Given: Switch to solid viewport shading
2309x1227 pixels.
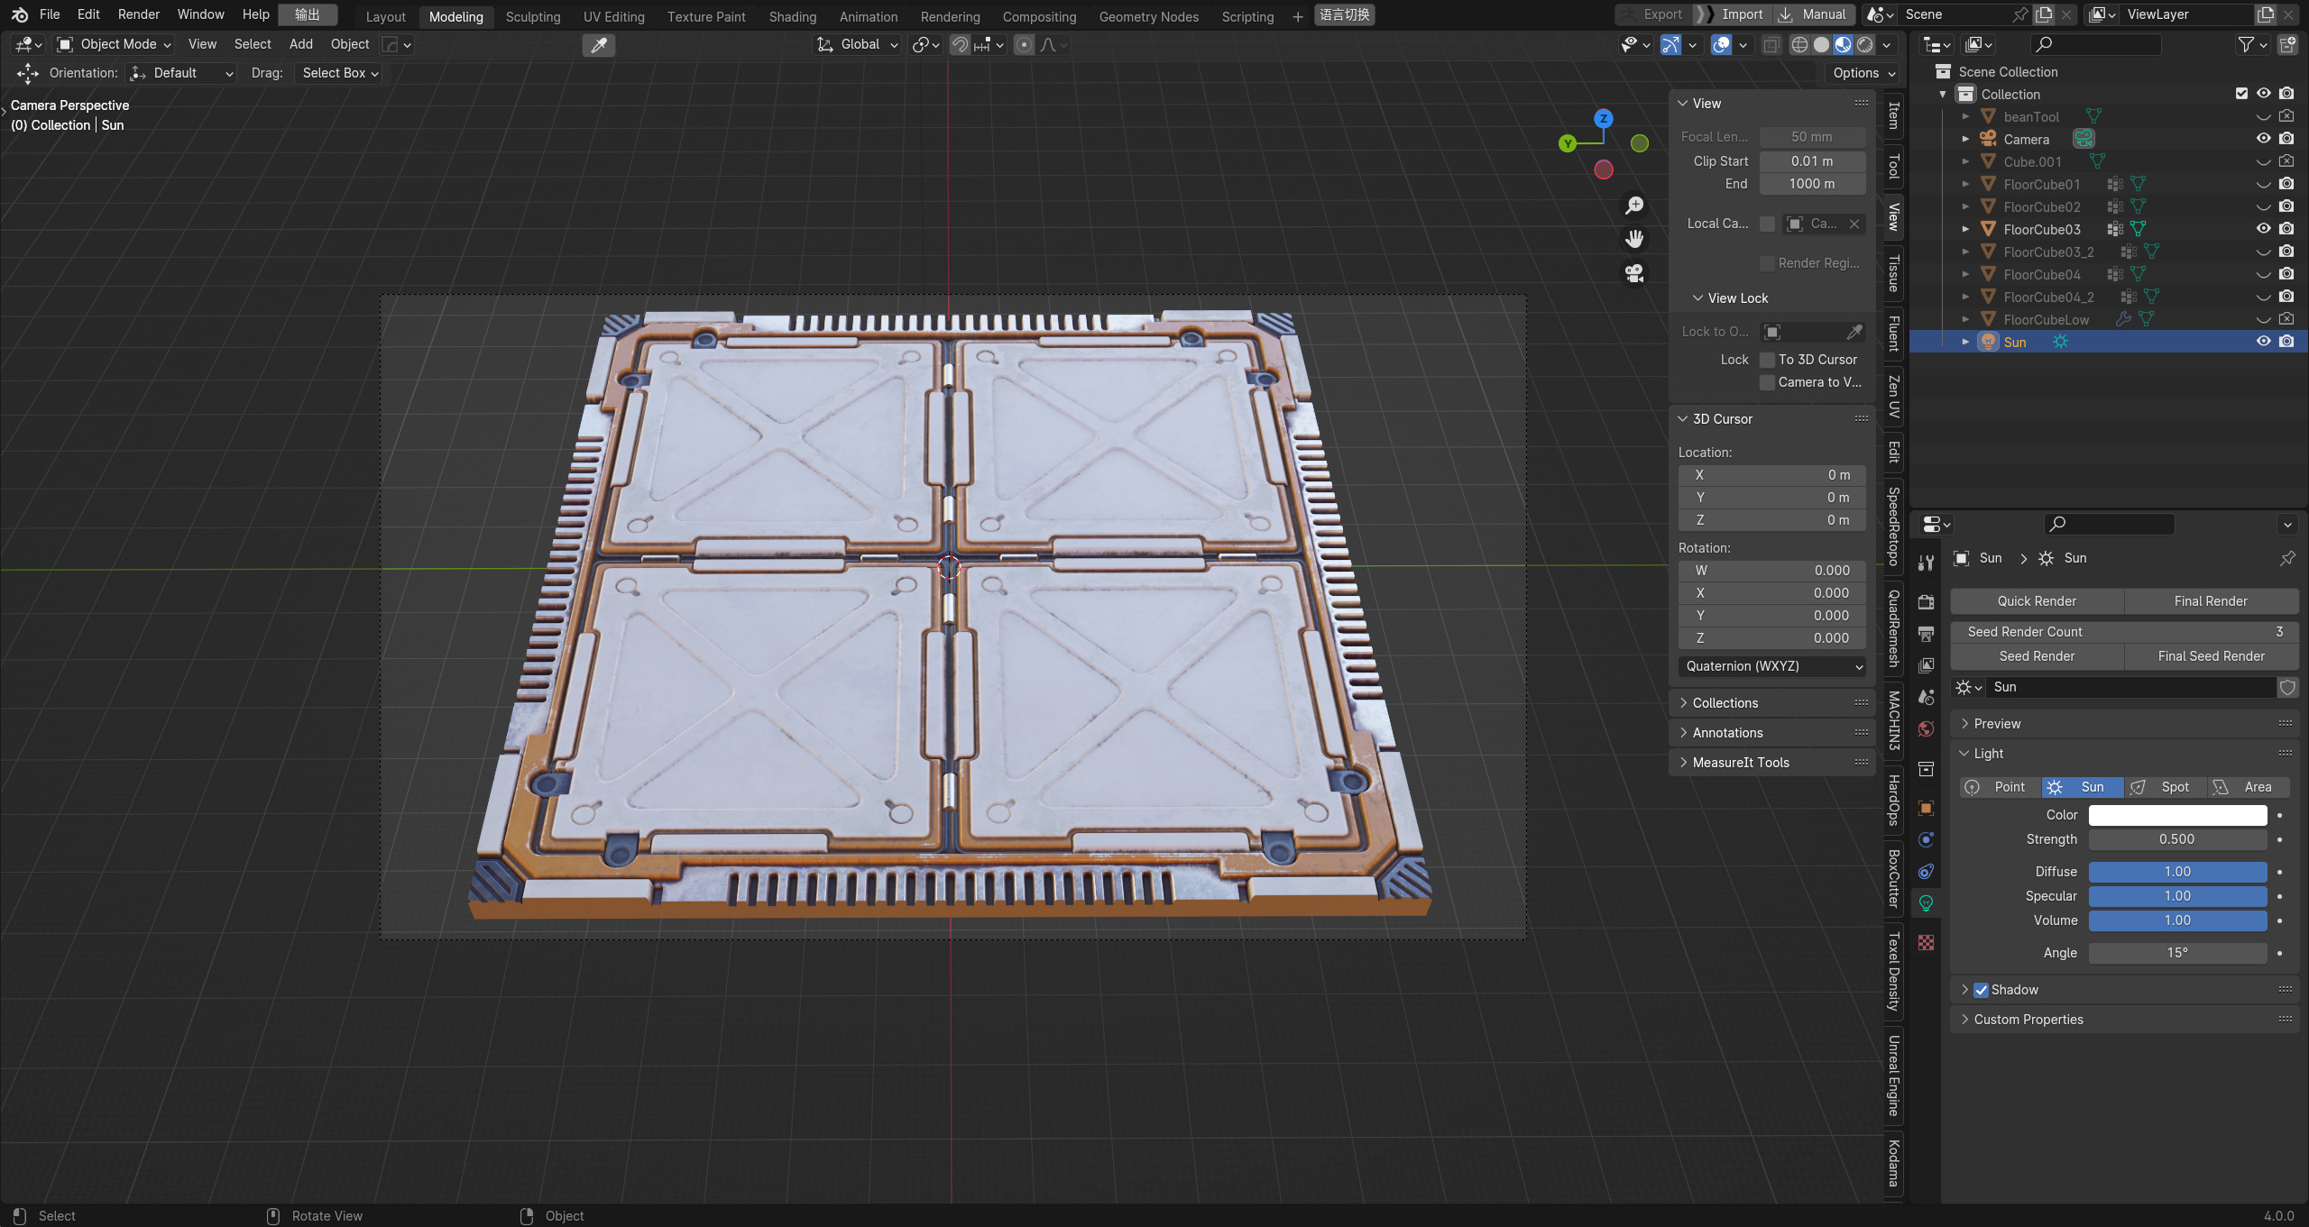Looking at the screenshot, I should point(1821,44).
